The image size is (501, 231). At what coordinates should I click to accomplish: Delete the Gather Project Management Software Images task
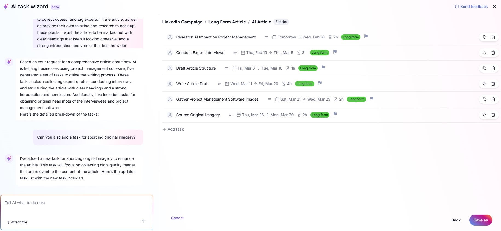click(x=493, y=99)
